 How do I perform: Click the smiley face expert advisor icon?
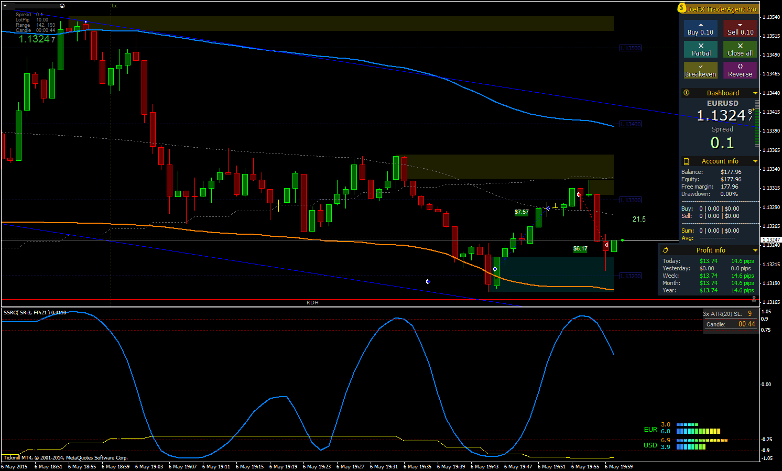click(62, 6)
